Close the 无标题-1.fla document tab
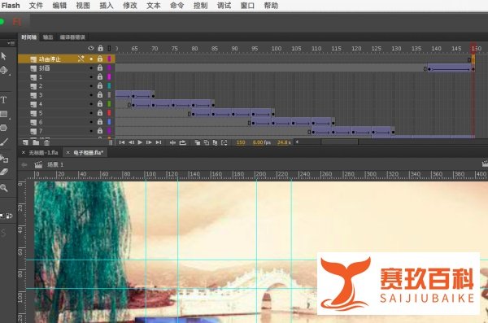The image size is (488, 323). click(24, 153)
